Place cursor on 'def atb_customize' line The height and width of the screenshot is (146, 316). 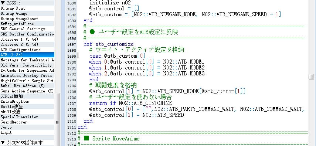[x=109, y=44]
